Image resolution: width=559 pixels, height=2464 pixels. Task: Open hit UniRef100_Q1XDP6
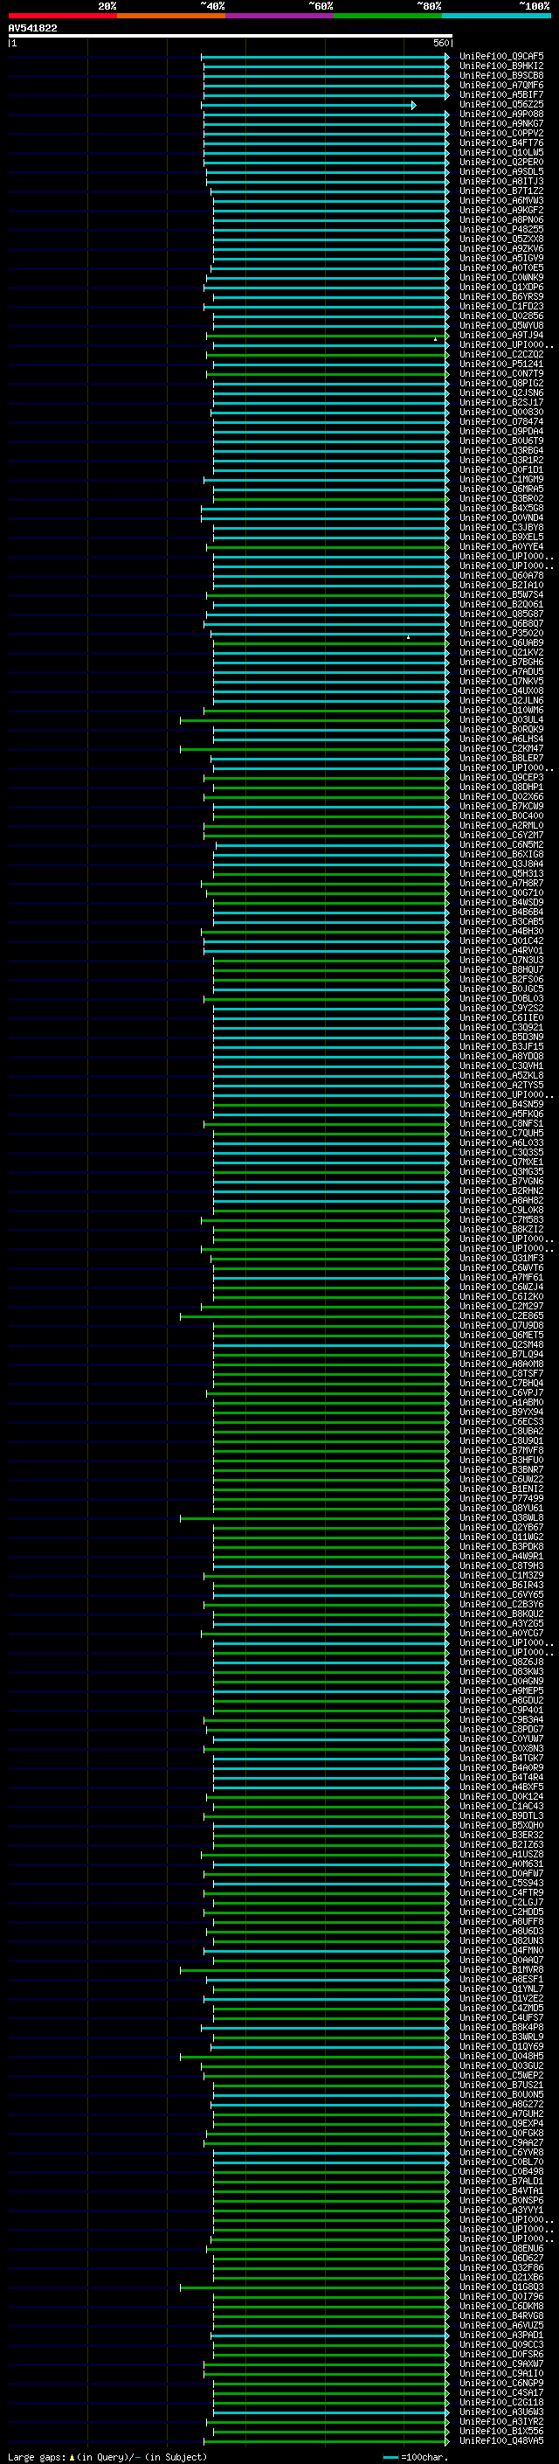[x=501, y=287]
